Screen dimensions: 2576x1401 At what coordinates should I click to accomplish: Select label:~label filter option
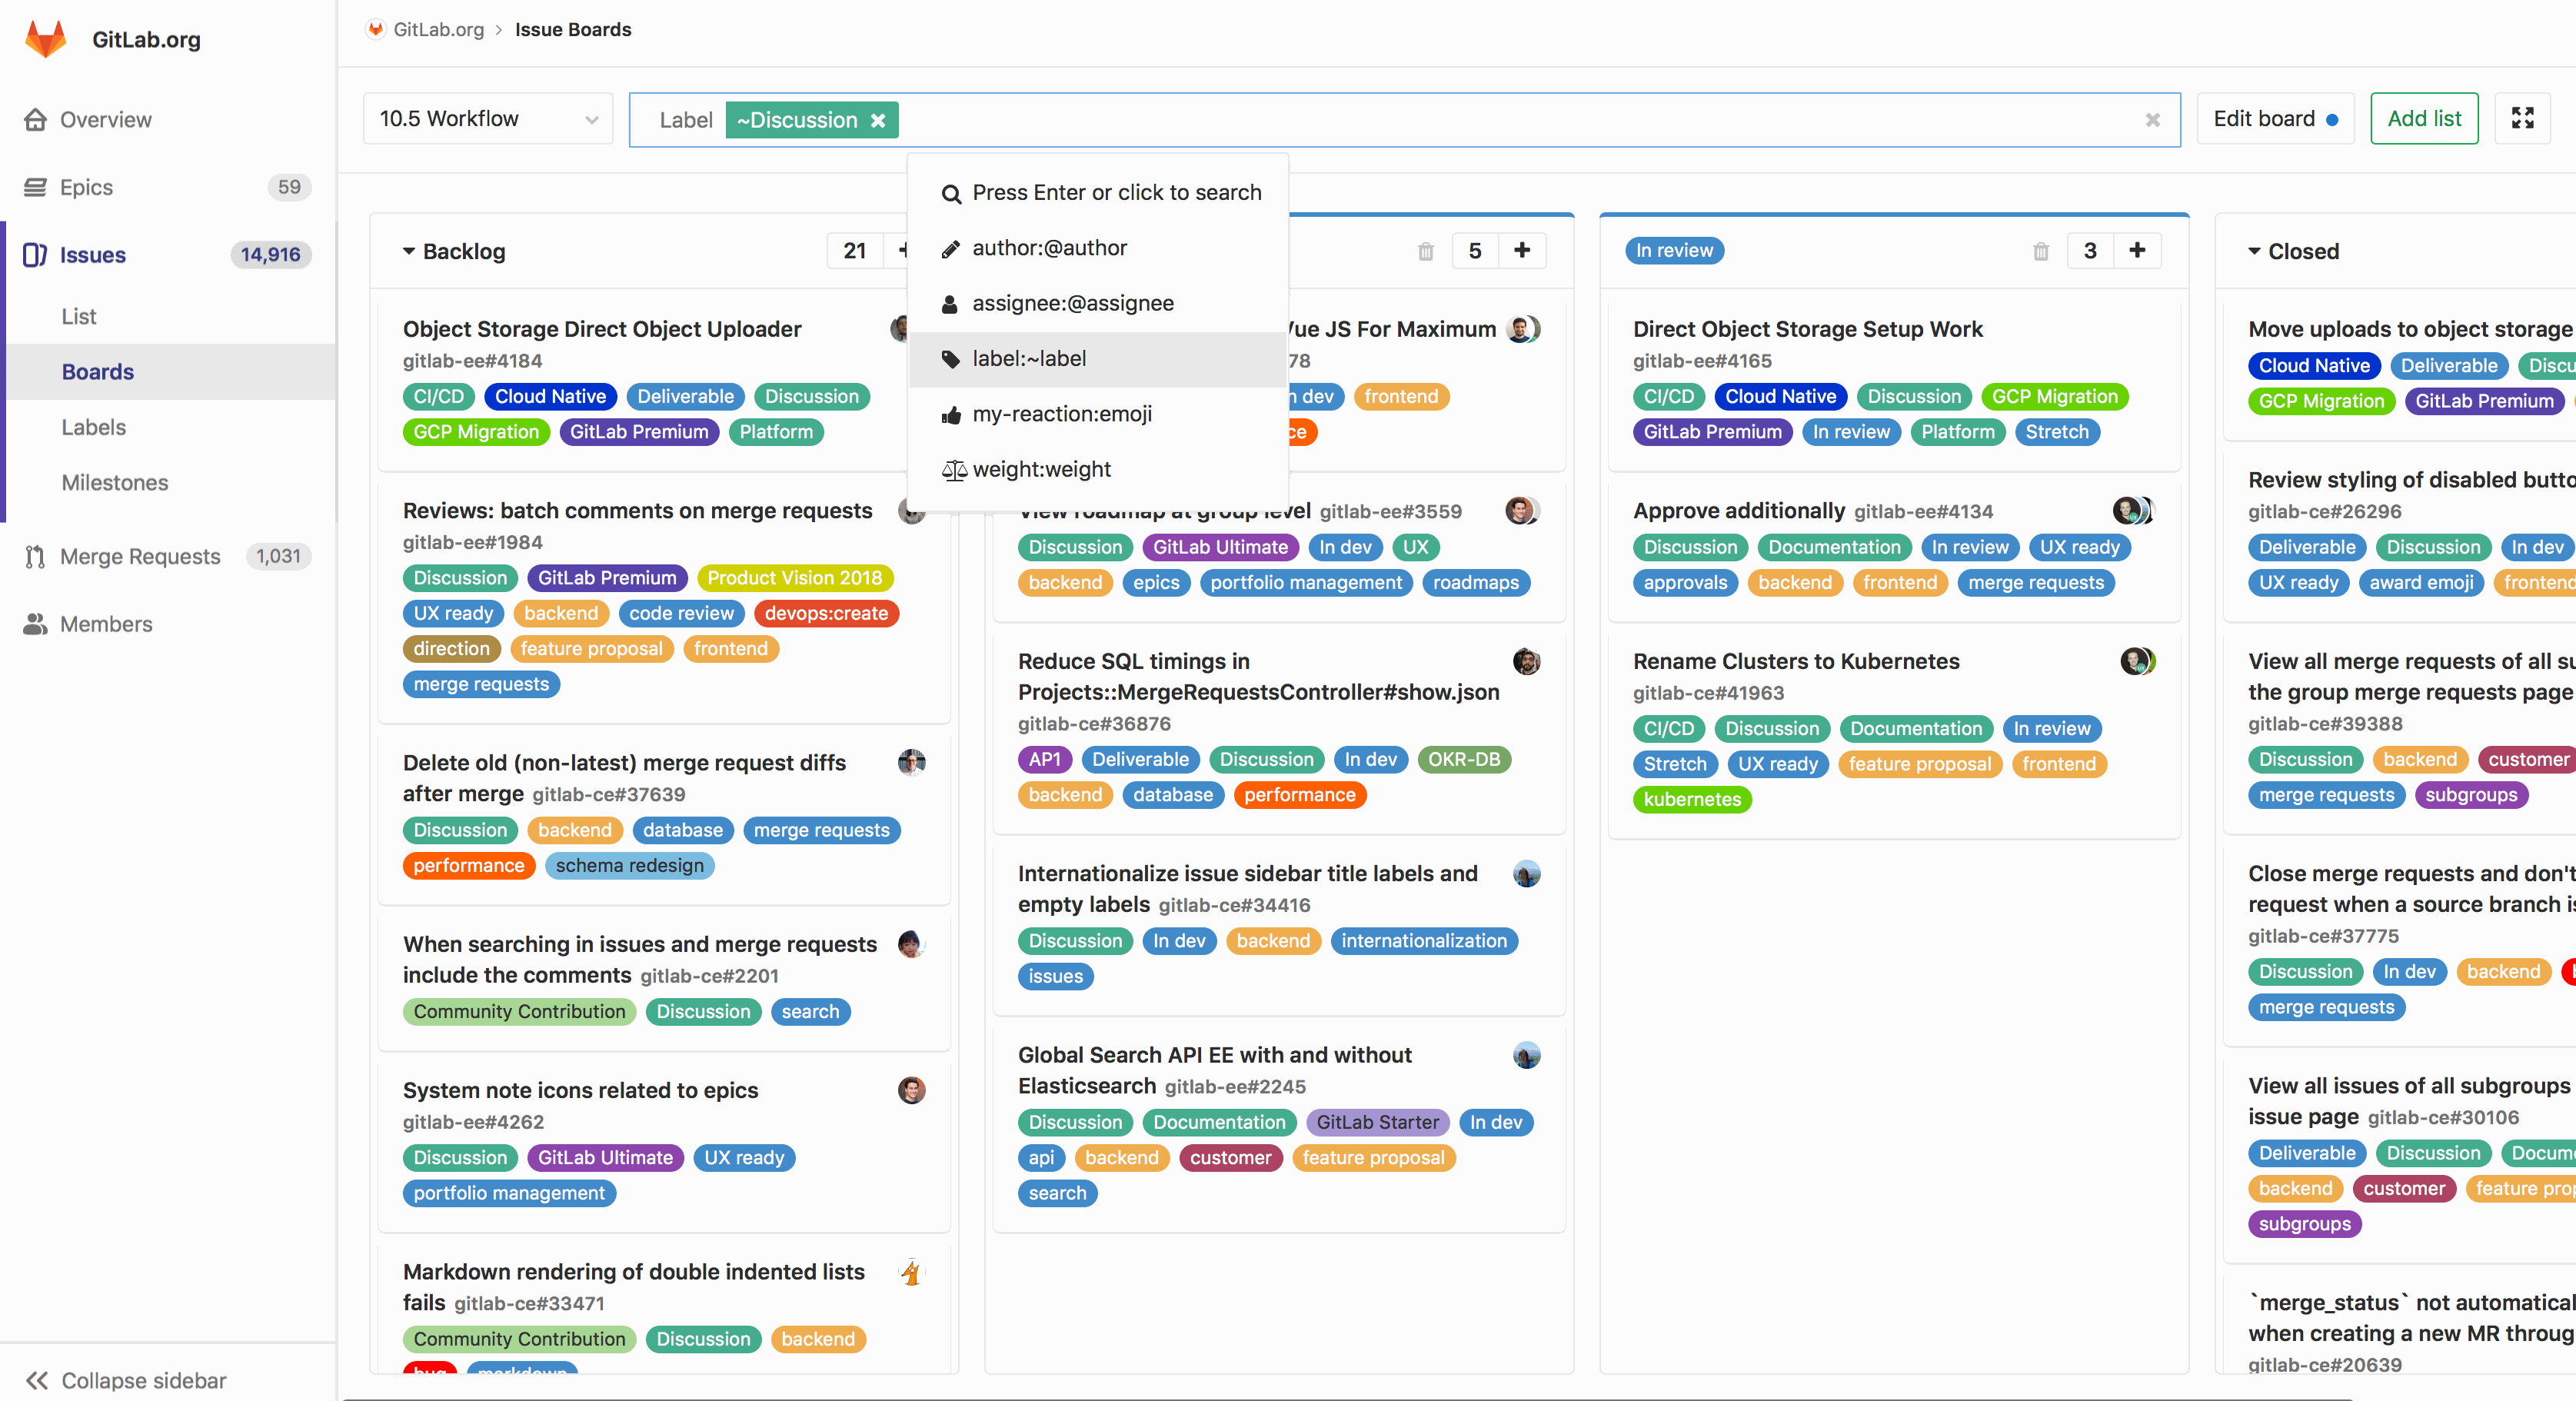pyautogui.click(x=1098, y=359)
